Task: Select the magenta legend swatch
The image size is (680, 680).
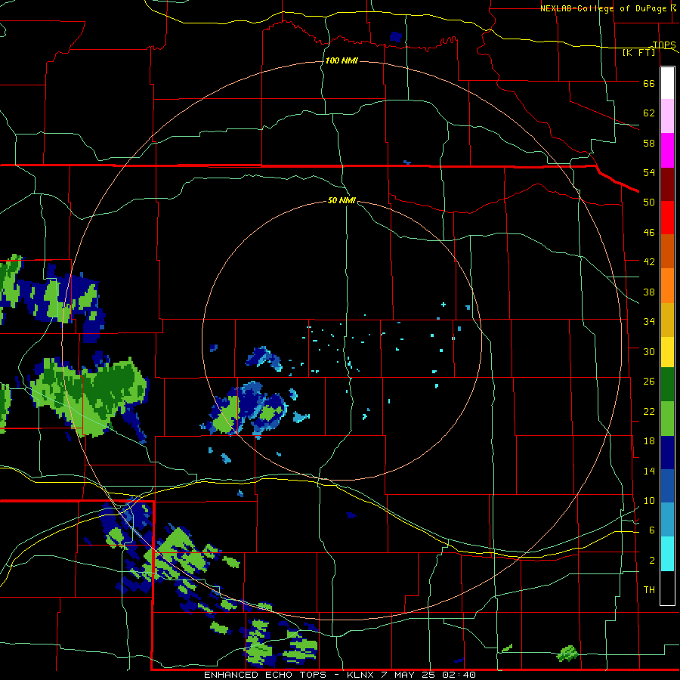Action: 667,150
